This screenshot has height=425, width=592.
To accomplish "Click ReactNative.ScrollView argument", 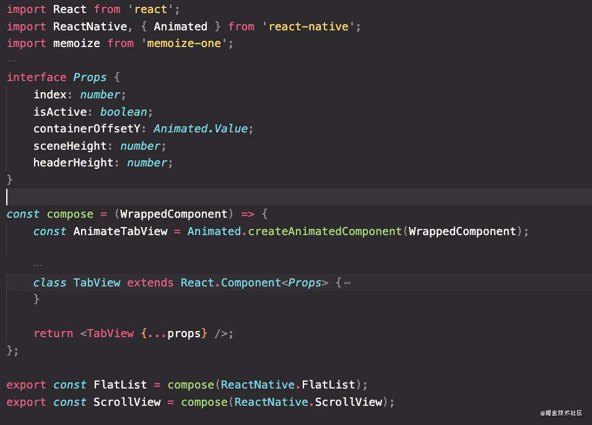I will (x=308, y=402).
